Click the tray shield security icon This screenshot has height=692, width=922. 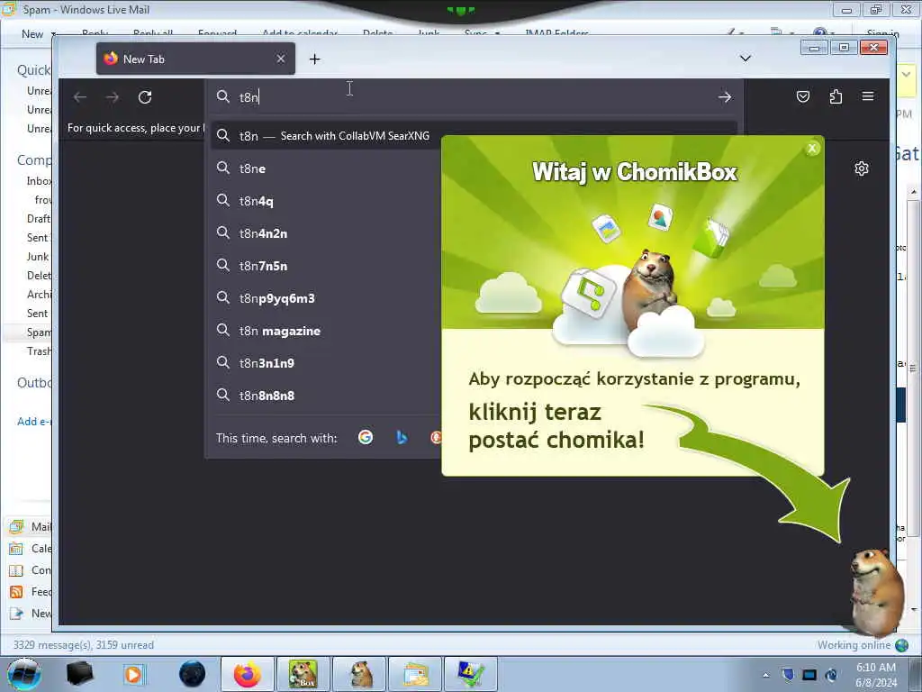[x=788, y=674]
